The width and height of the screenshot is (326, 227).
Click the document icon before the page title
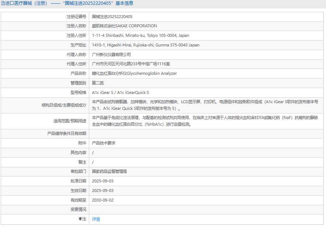[3, 3]
